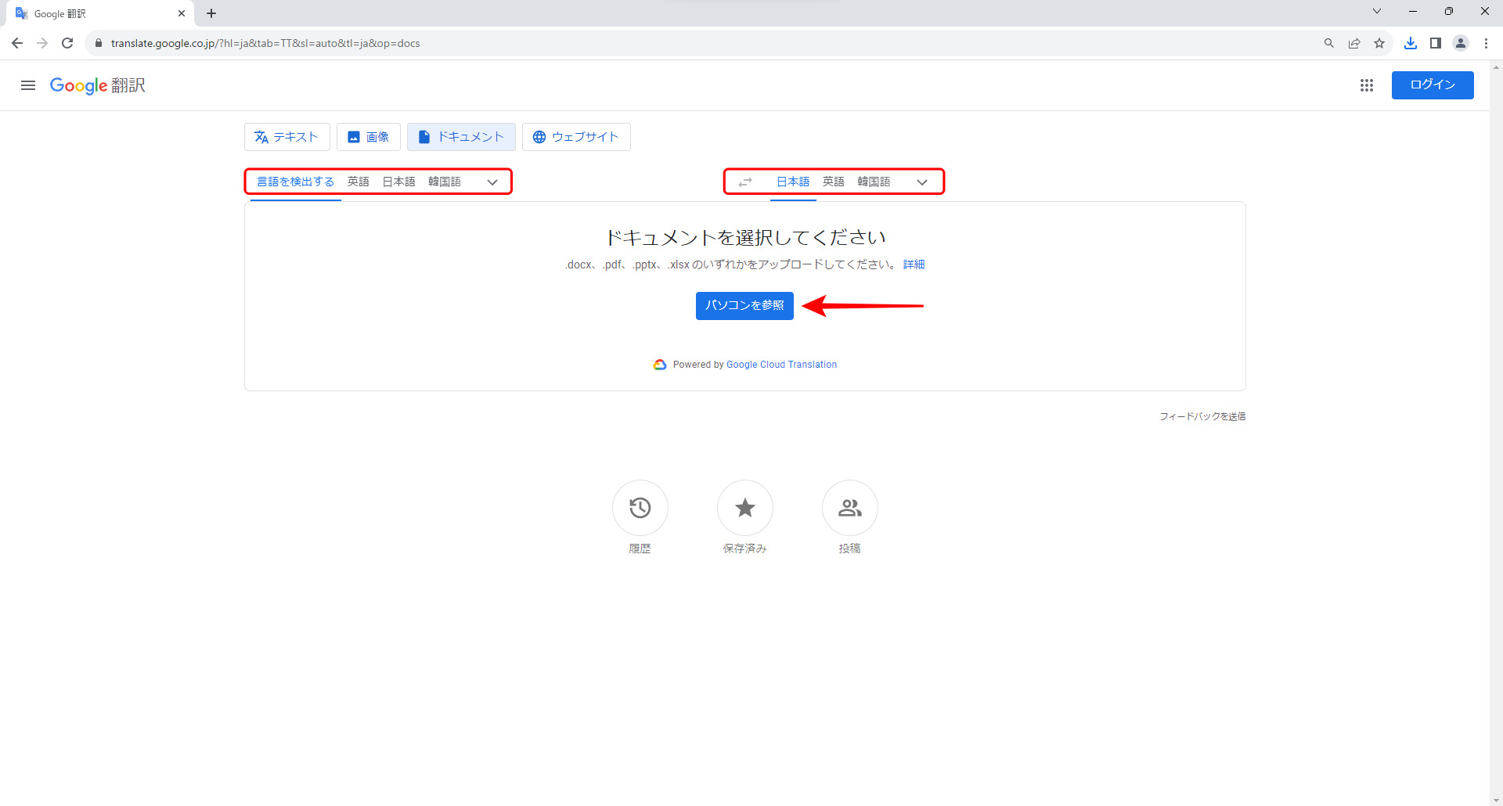Swap source and target languages

(745, 182)
